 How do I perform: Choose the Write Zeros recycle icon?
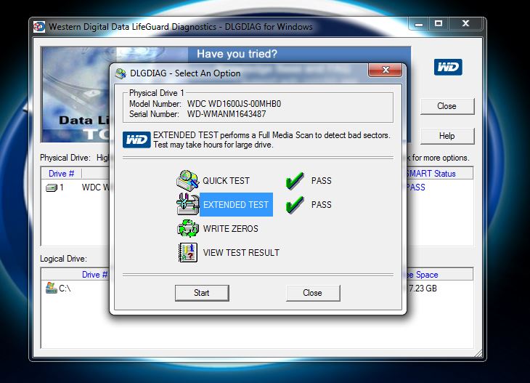click(187, 228)
